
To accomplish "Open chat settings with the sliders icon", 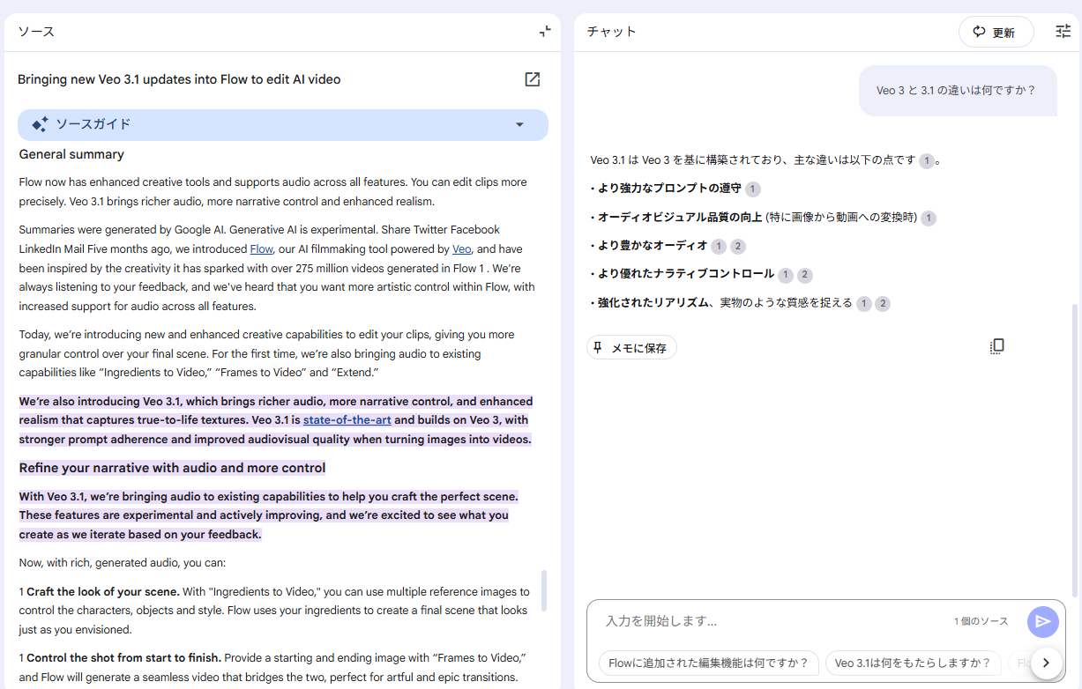I will (1063, 32).
